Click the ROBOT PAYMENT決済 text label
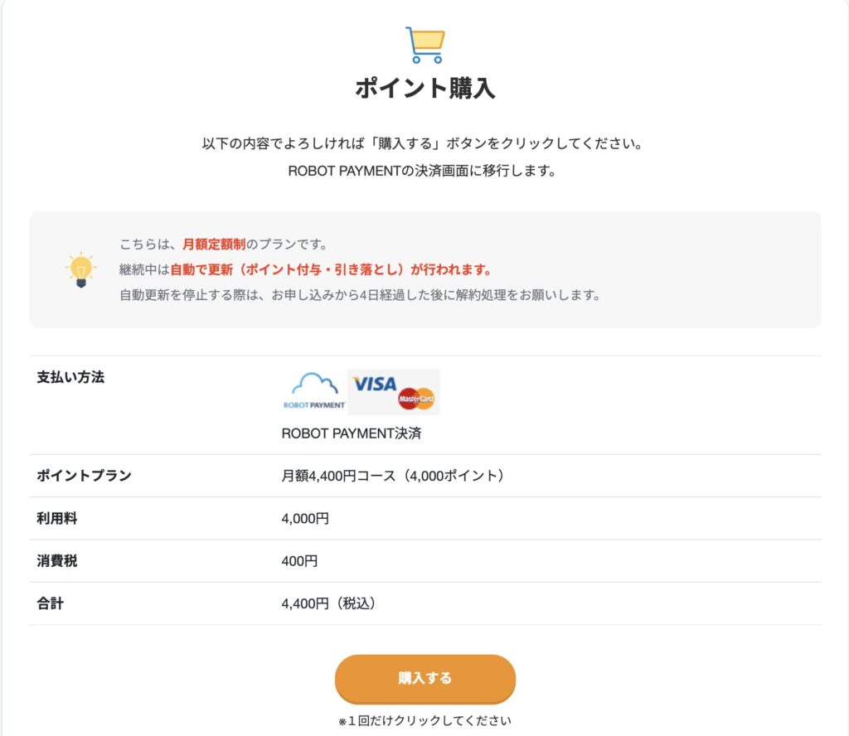The height and width of the screenshot is (736, 849). [x=346, y=433]
